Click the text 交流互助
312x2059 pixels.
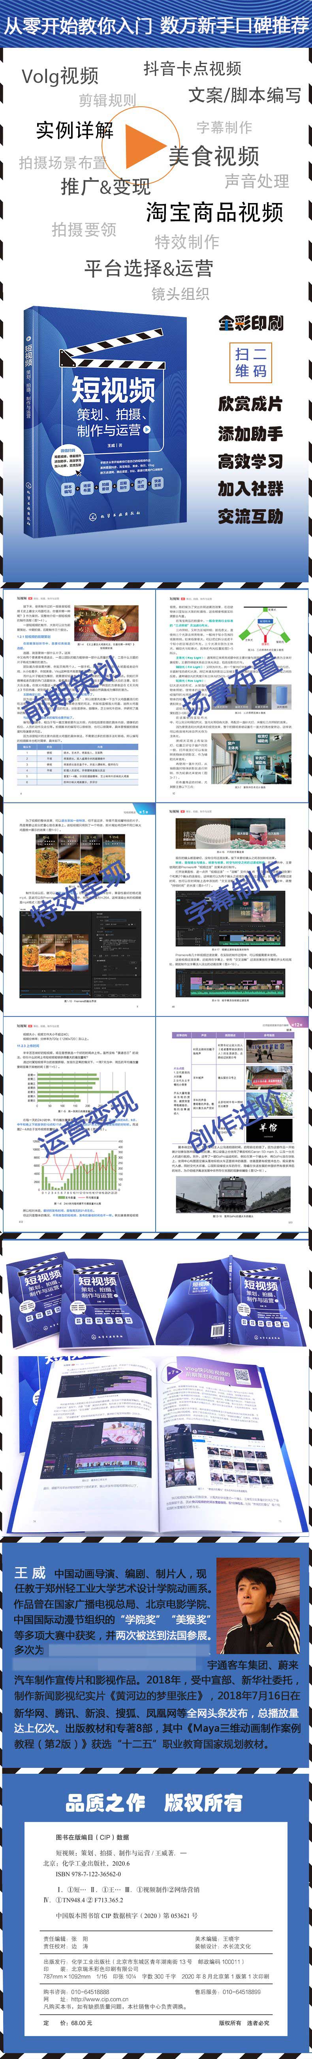coord(250,516)
